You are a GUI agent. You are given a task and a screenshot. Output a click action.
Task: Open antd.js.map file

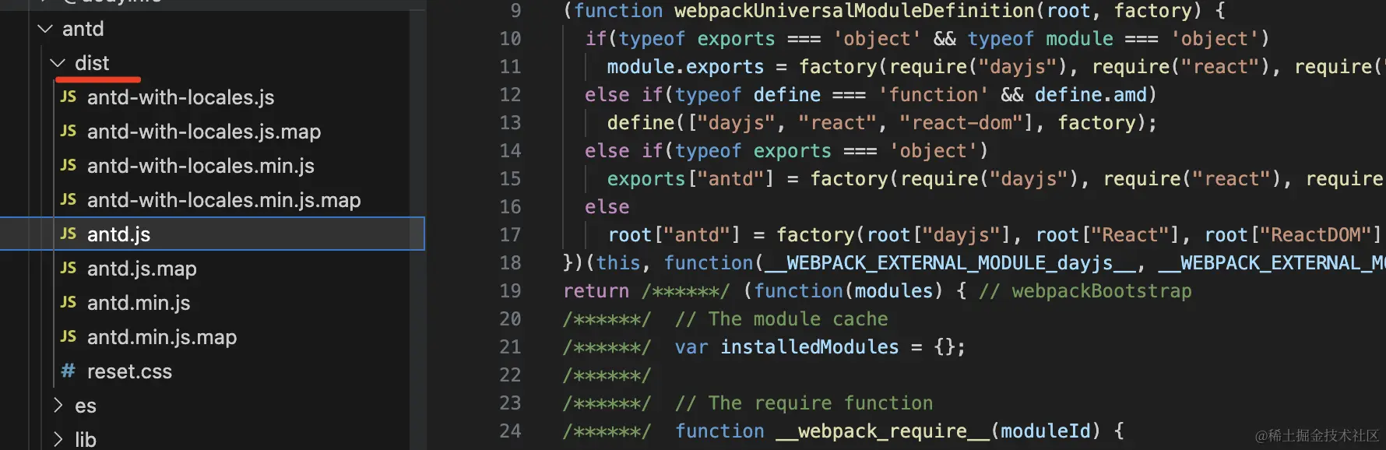pos(142,269)
